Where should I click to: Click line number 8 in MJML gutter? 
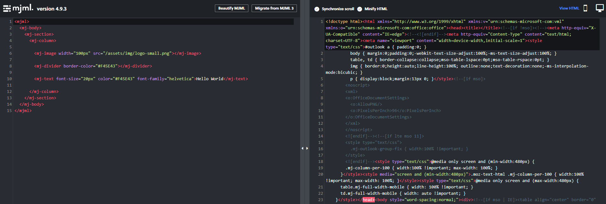[11, 66]
